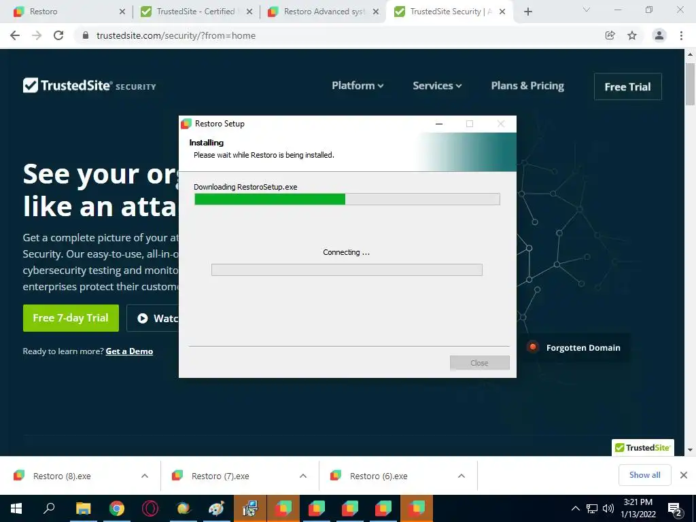Screen dimensions: 696x522
Task: Click the address bar URL
Action: [176, 35]
